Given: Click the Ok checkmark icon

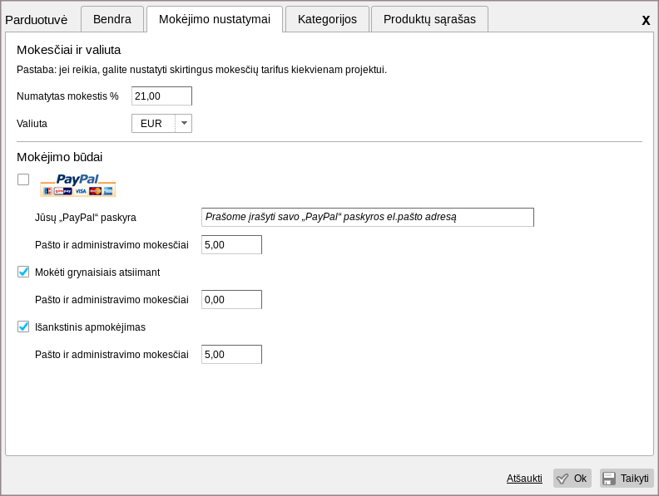Looking at the screenshot, I should [562, 479].
